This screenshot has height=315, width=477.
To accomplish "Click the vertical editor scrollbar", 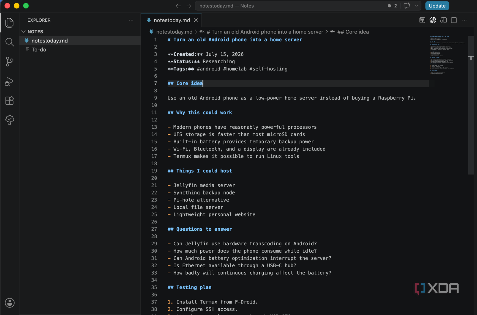I will coord(471,105).
